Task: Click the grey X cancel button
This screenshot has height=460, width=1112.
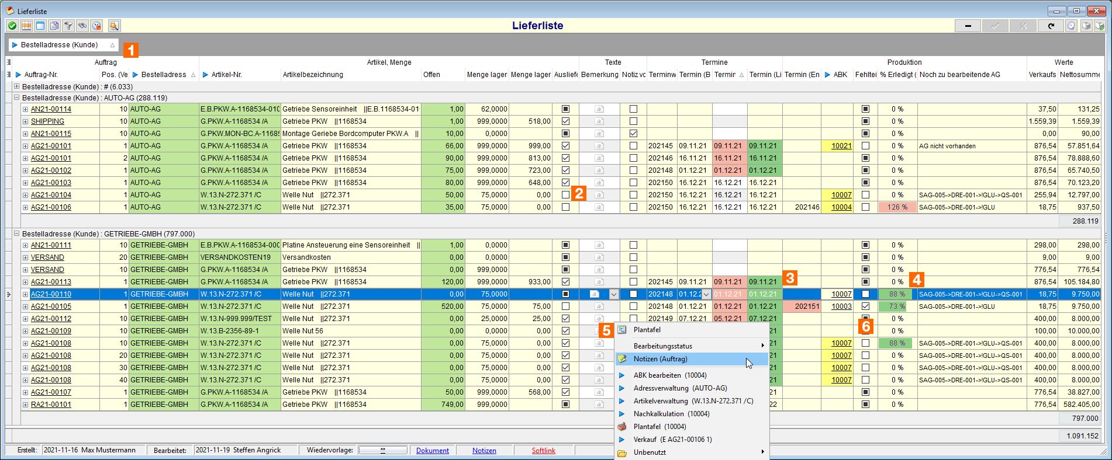Action: click(1023, 26)
